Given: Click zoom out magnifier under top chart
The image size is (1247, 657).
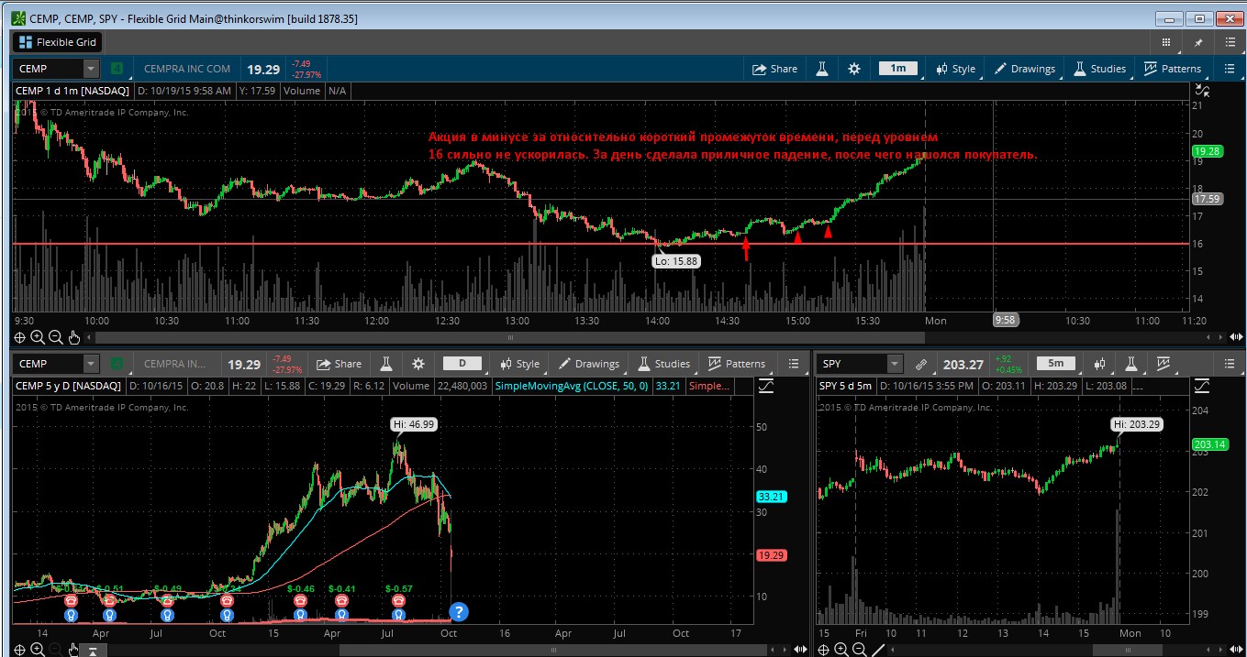Looking at the screenshot, I should coord(56,337).
